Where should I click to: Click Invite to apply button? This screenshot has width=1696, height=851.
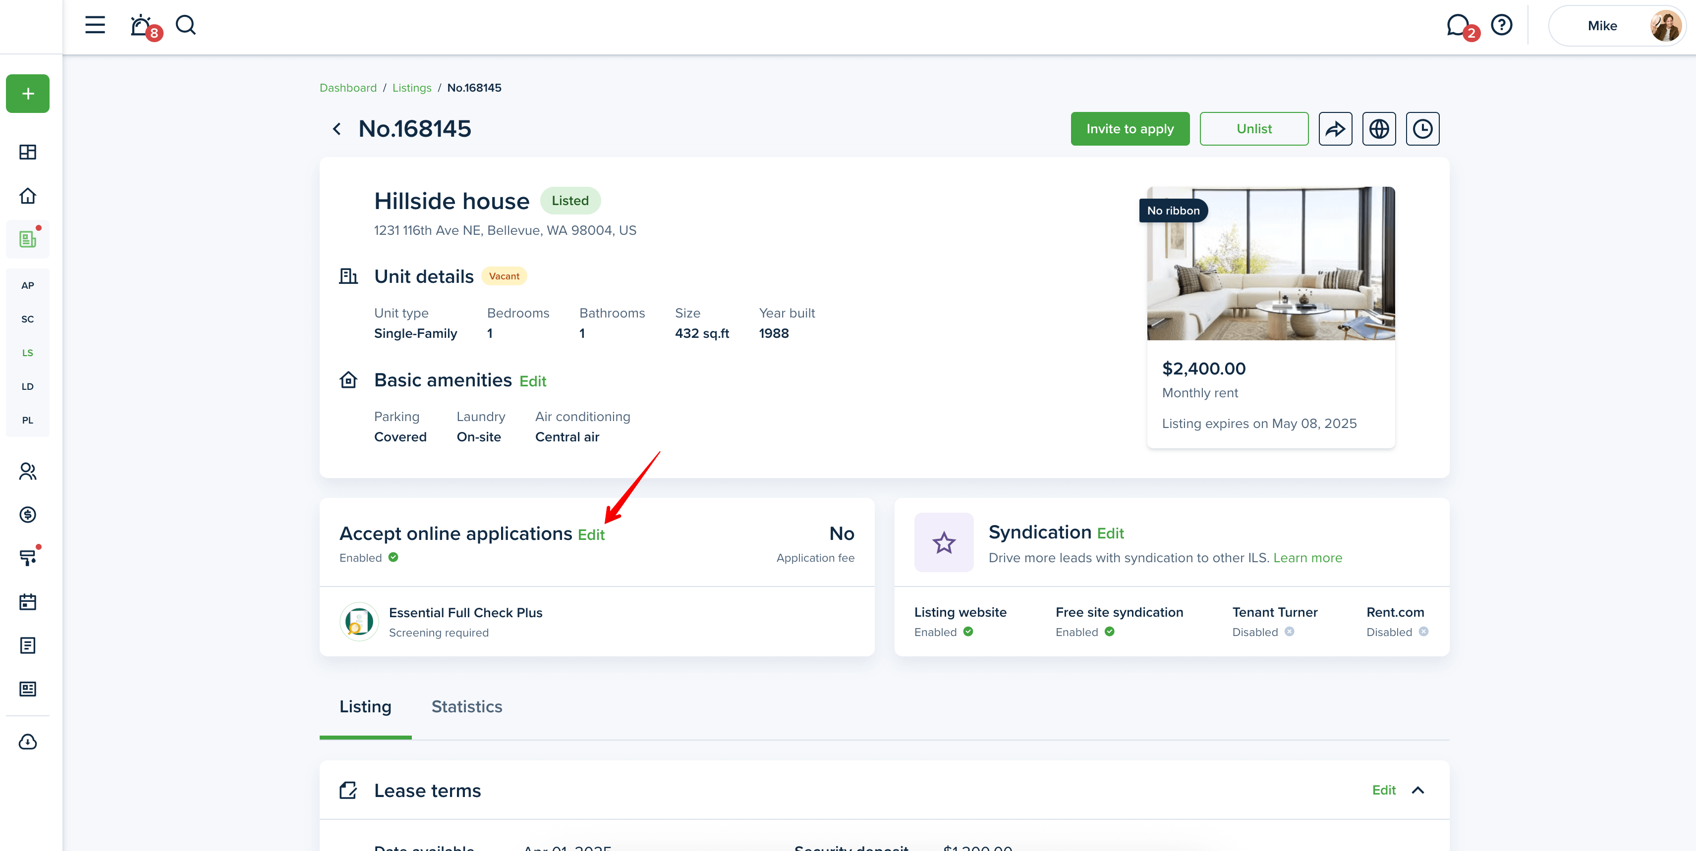tap(1130, 129)
